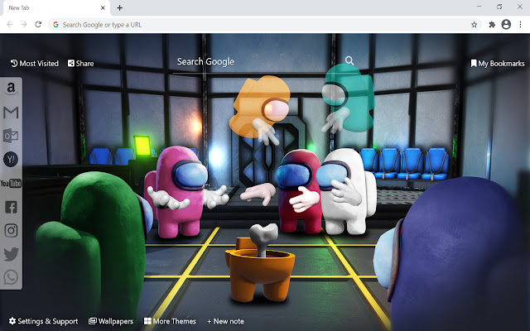Open the Gmail shortcut icon
Image resolution: width=530 pixels, height=331 pixels.
[11, 113]
